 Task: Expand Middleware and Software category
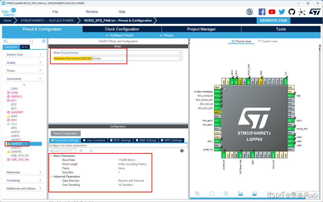point(24,188)
